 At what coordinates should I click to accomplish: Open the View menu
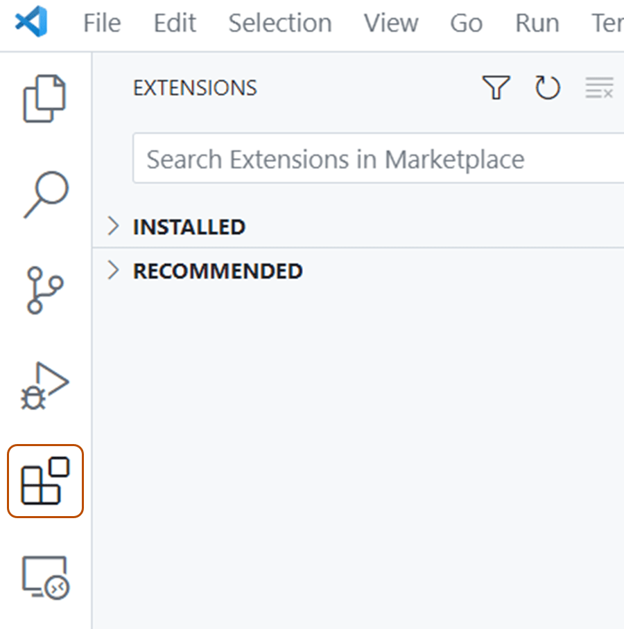tap(390, 23)
